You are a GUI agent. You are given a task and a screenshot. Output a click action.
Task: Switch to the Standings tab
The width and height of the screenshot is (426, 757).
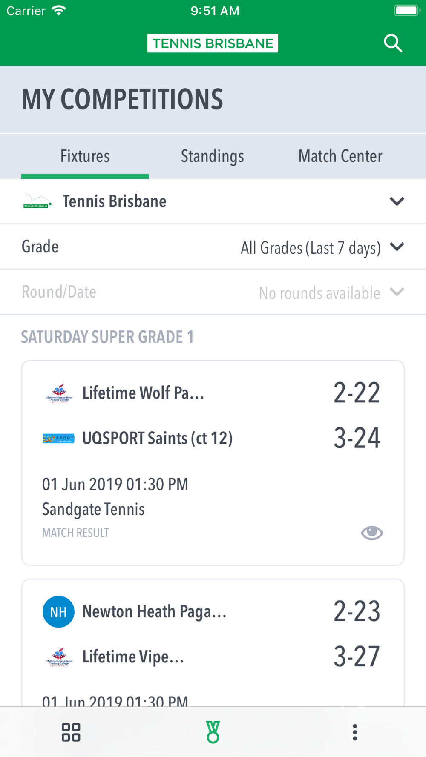coord(213,156)
